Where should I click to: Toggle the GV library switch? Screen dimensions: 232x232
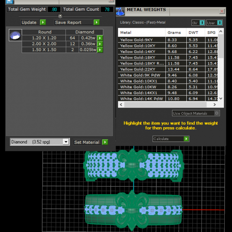(202, 23)
